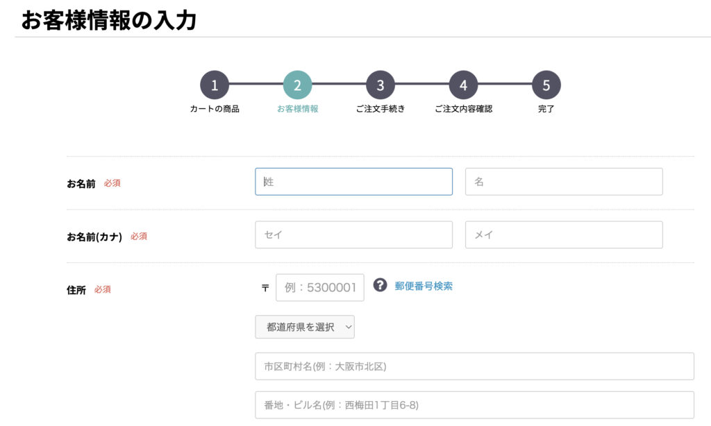Click step 1 circle in progress bar
Screen dimensions: 711x426
(215, 85)
